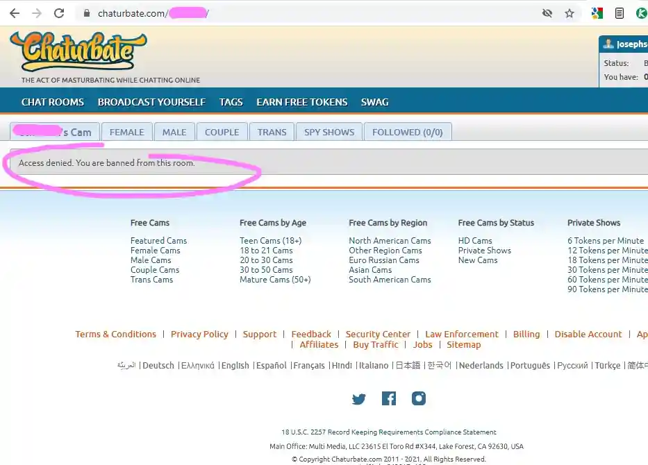Click the crossed-out eye icon in address bar
This screenshot has height=465, width=648.
547,13
